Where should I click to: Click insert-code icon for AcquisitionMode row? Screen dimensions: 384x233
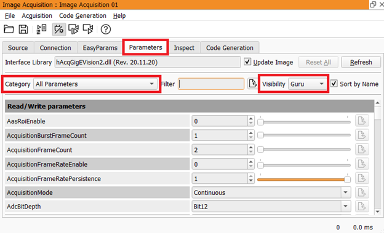click(x=362, y=192)
